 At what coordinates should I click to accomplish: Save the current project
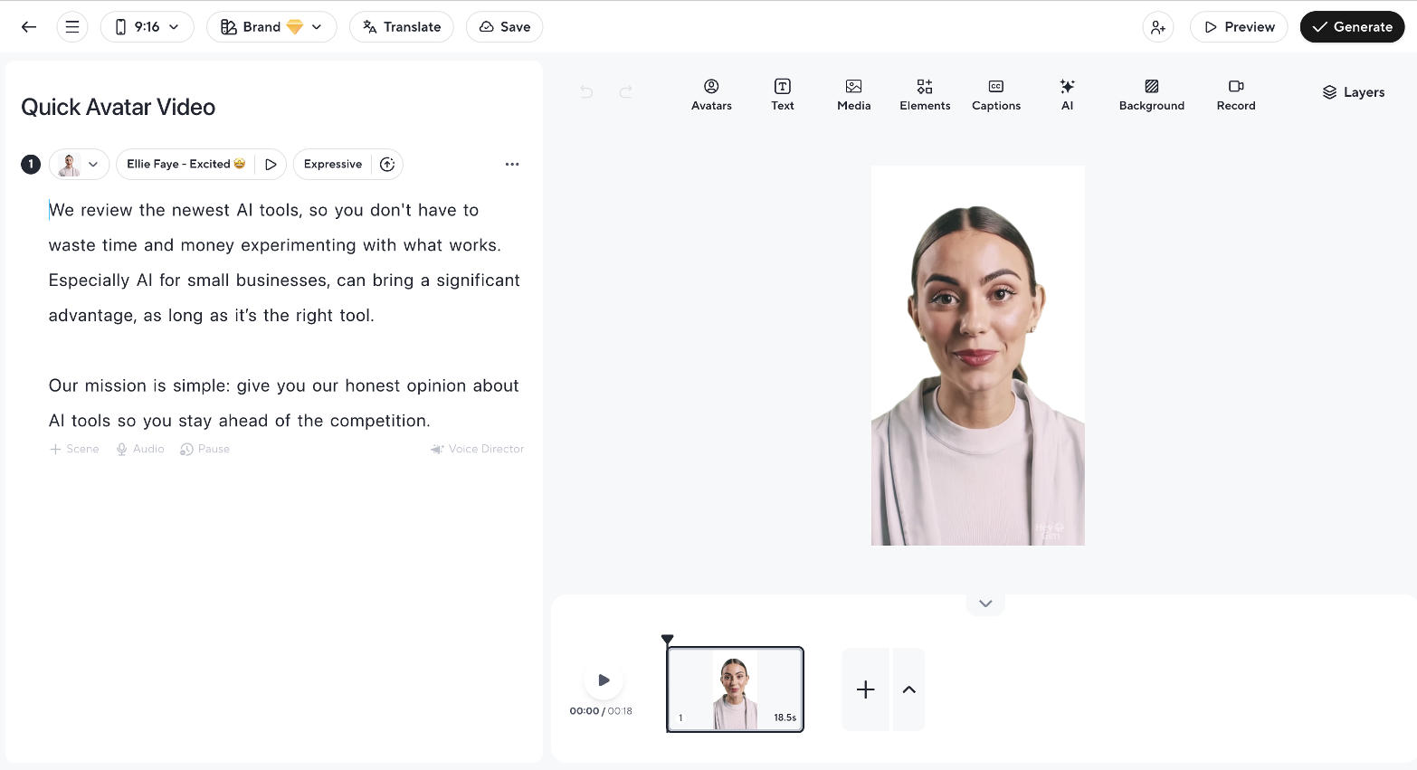(504, 26)
